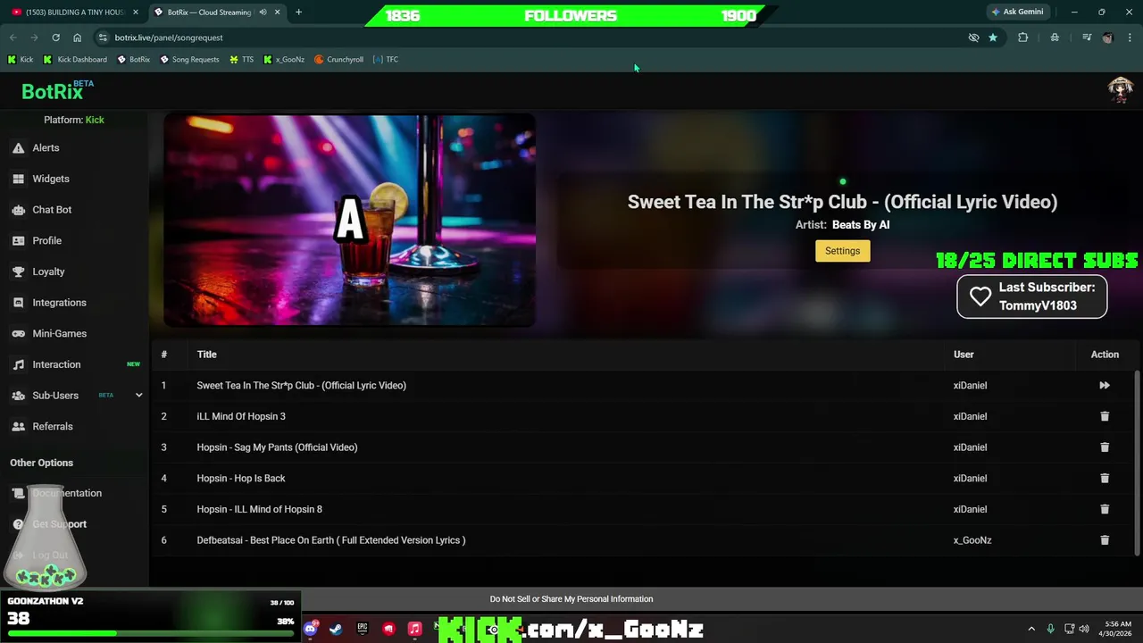Open the Apple Music taskbar icon
This screenshot has height=643, width=1143.
click(414, 629)
